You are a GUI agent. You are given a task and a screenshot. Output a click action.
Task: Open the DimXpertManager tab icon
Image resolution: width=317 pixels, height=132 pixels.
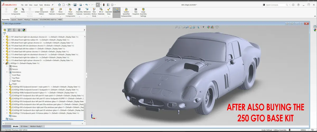pyautogui.click(x=19, y=30)
